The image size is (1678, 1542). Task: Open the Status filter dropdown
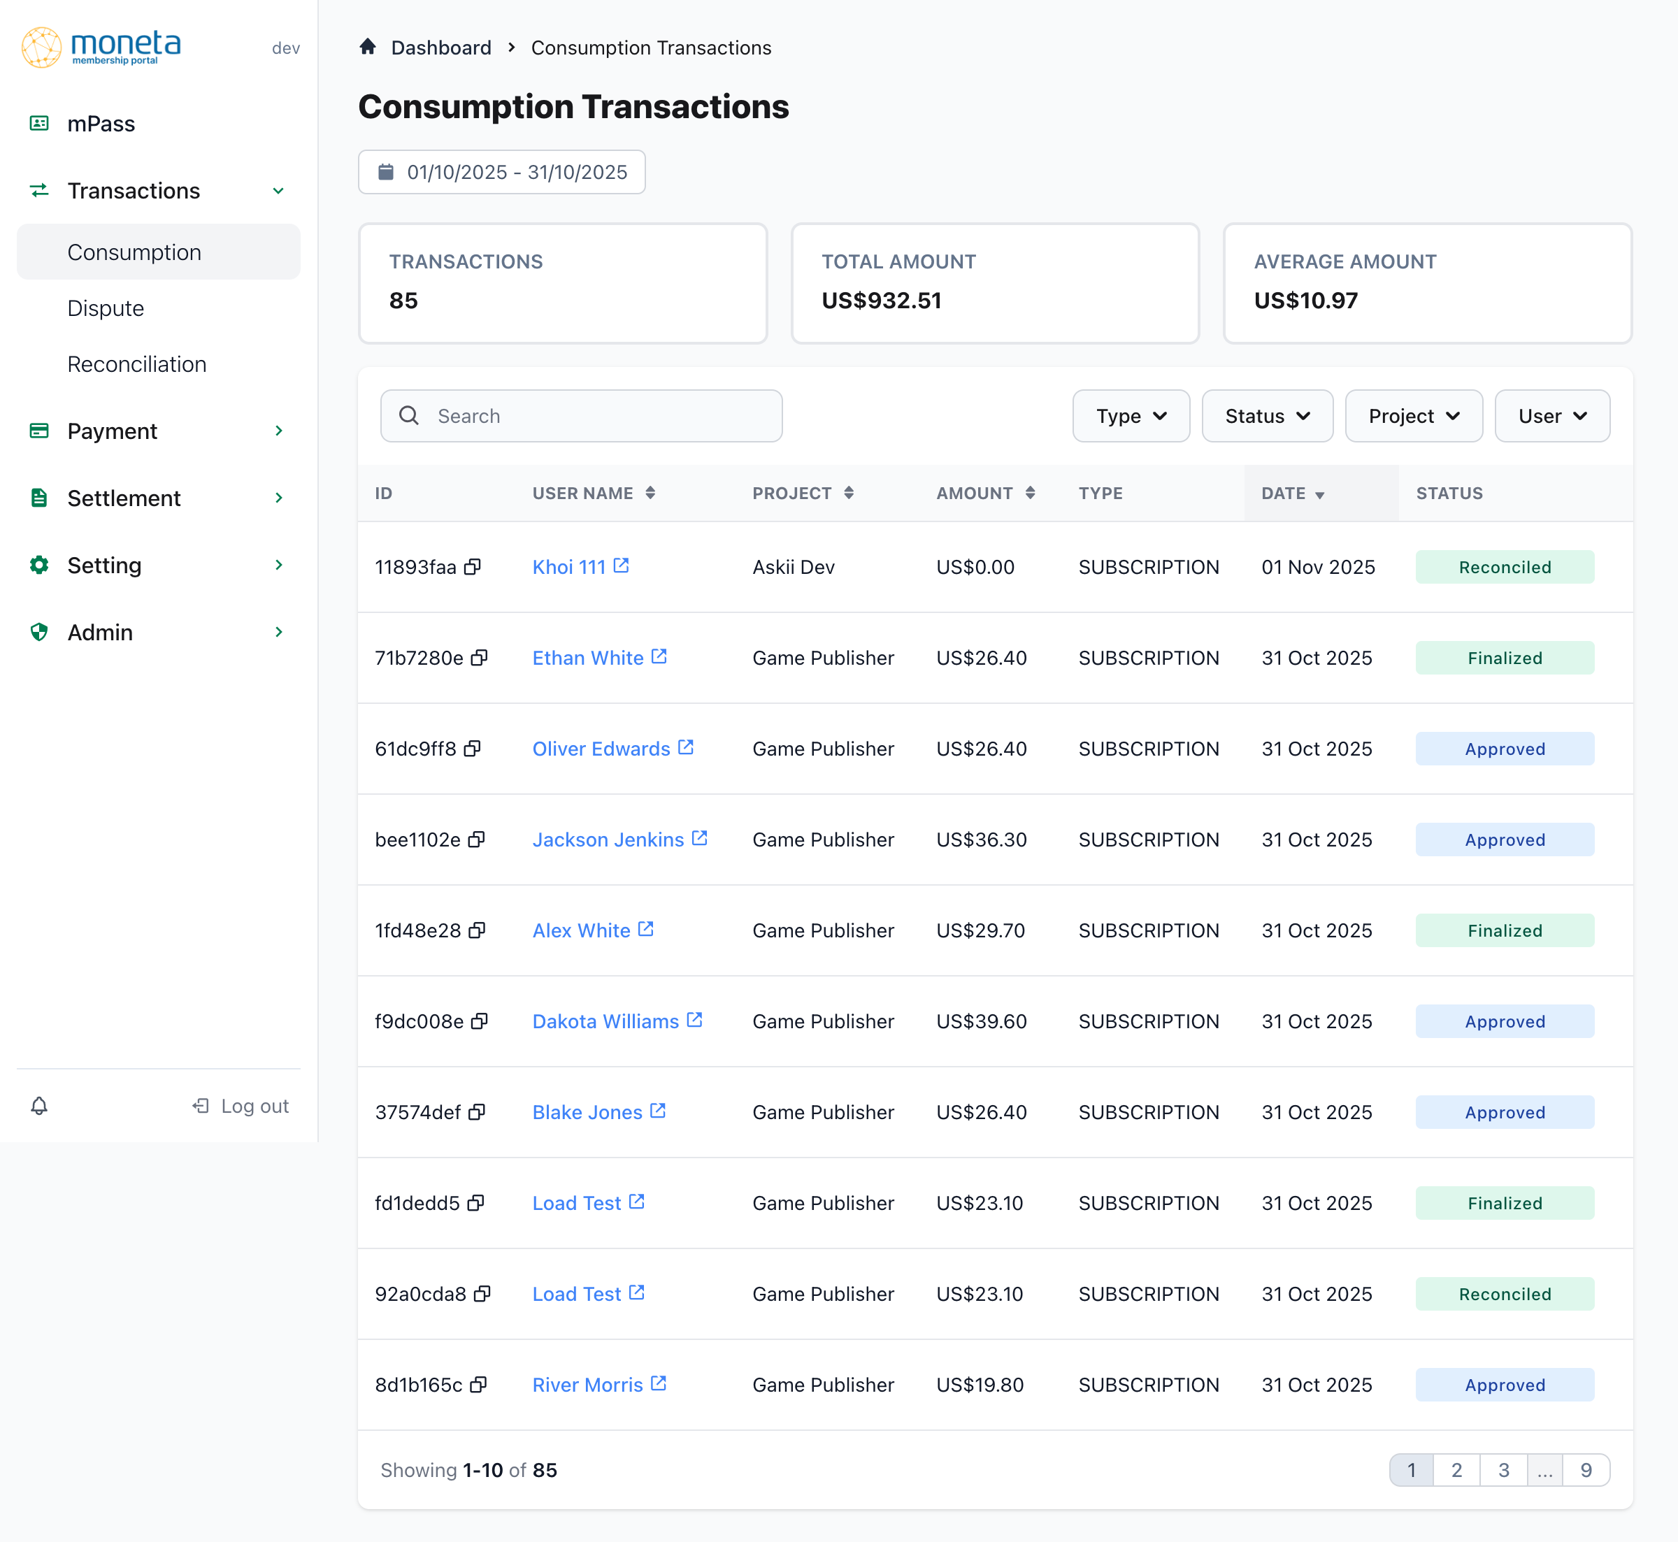1267,415
